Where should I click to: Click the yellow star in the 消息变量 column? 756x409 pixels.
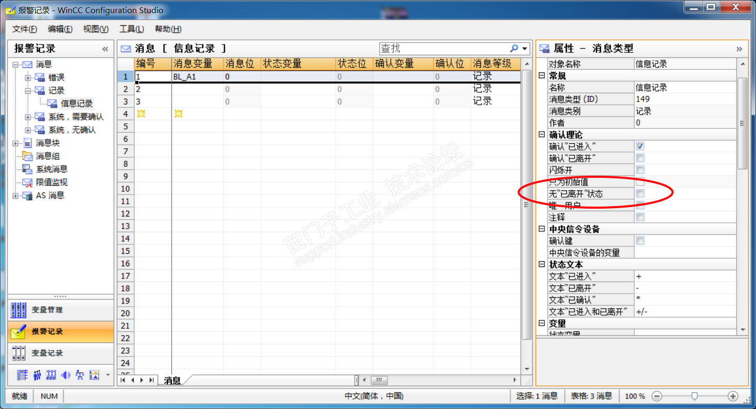tap(178, 114)
